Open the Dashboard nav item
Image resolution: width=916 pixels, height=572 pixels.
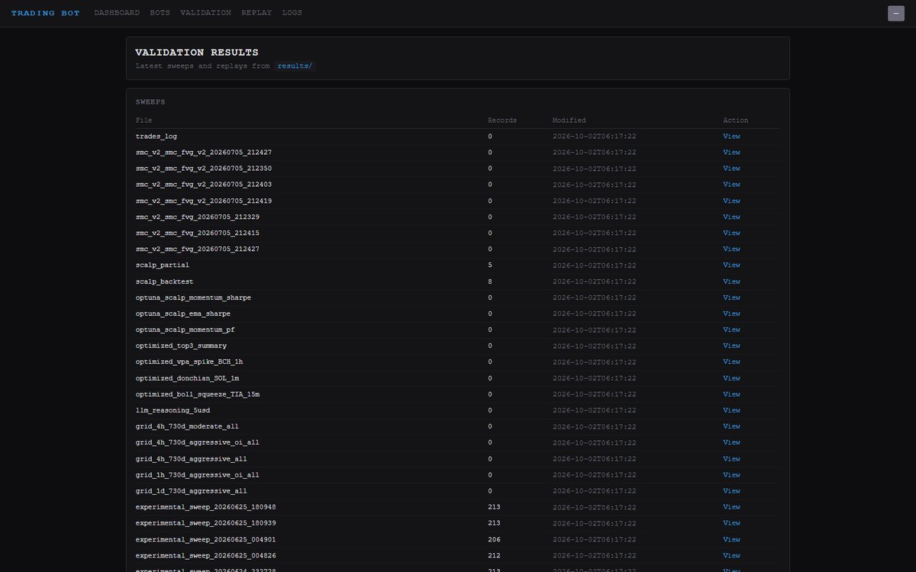tap(117, 13)
